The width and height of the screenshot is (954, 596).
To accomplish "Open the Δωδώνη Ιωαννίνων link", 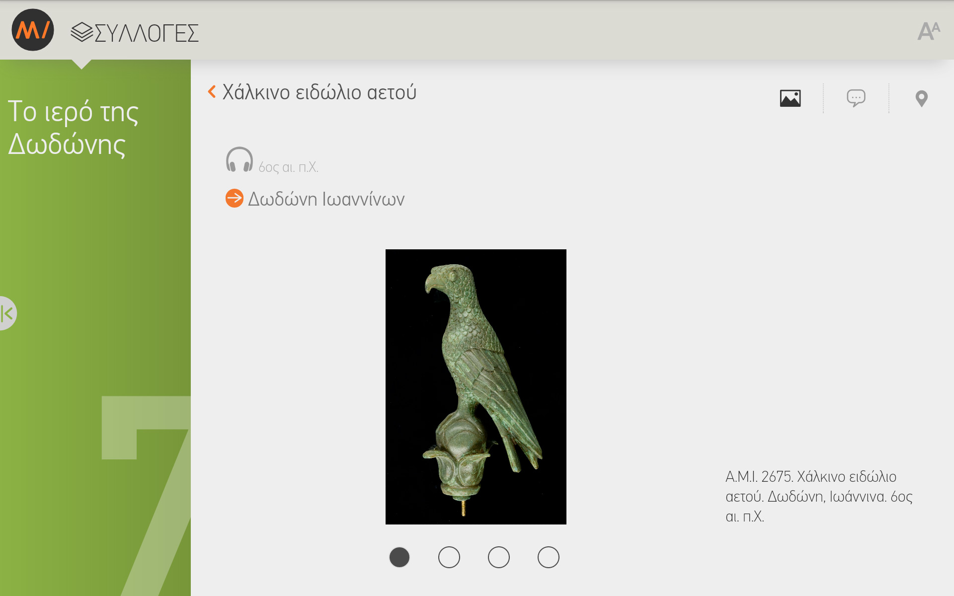I will point(326,199).
